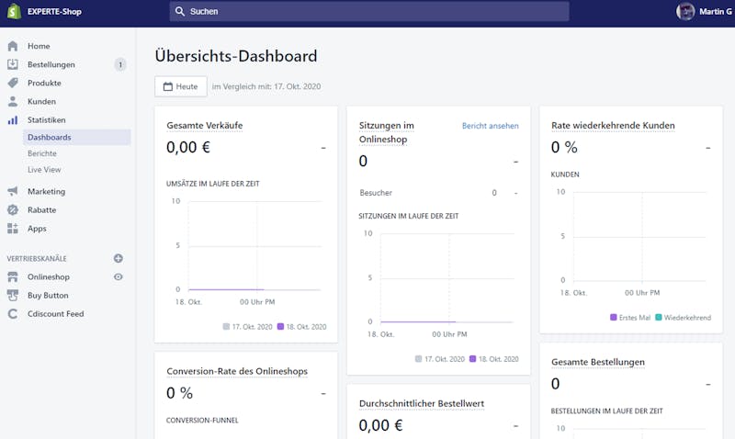This screenshot has height=439, width=735.
Task: Open Cdiscount Feed channel
Action: tap(55, 314)
